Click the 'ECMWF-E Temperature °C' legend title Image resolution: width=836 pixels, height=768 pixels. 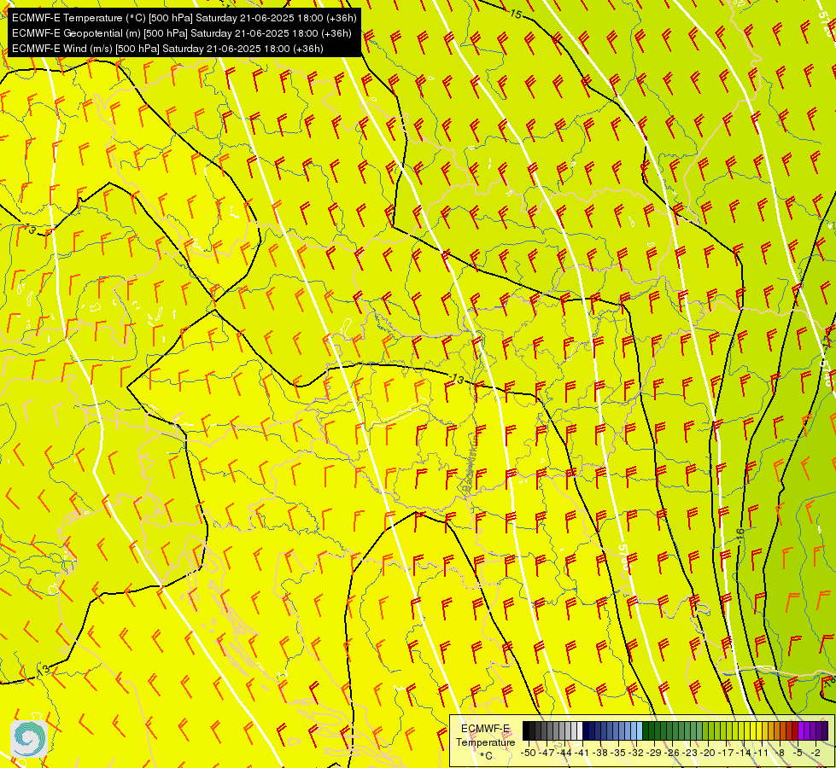coord(485,742)
